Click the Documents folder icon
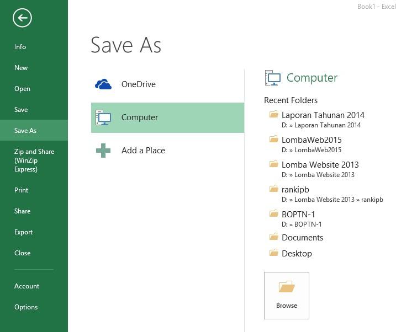Screen dimensions: 396x332 pyautogui.click(x=274, y=237)
